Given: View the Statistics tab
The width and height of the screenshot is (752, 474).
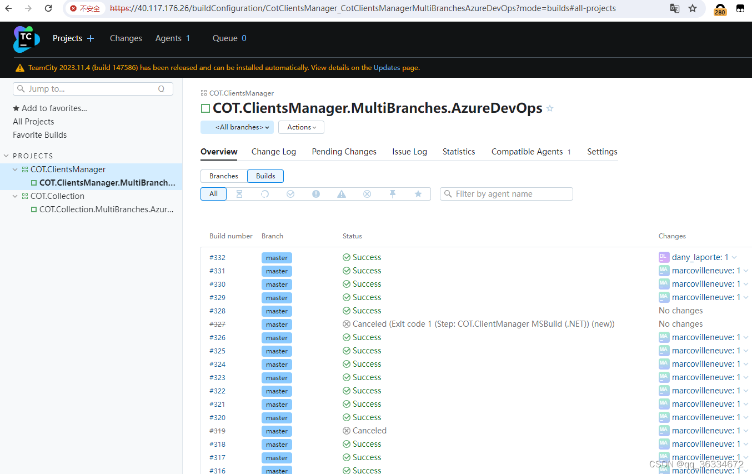Looking at the screenshot, I should [x=459, y=152].
